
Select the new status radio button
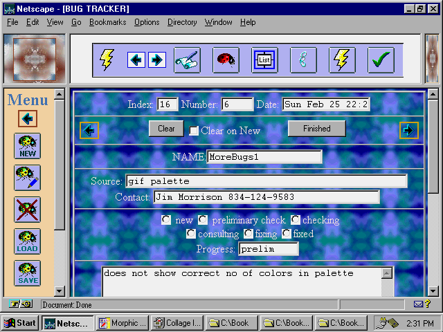click(x=166, y=220)
